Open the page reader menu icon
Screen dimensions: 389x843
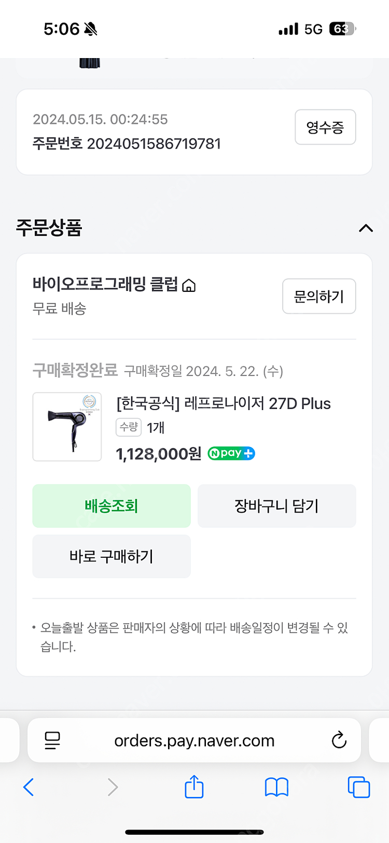(x=52, y=740)
